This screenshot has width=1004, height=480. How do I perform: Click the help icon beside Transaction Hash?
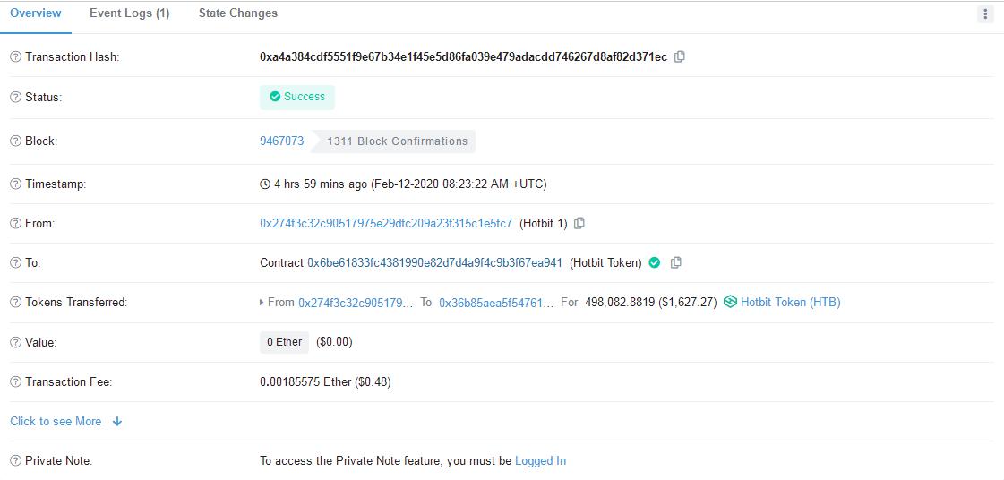(16, 57)
